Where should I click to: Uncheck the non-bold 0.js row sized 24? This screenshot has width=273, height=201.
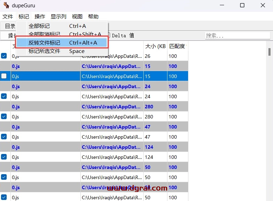(4, 96)
